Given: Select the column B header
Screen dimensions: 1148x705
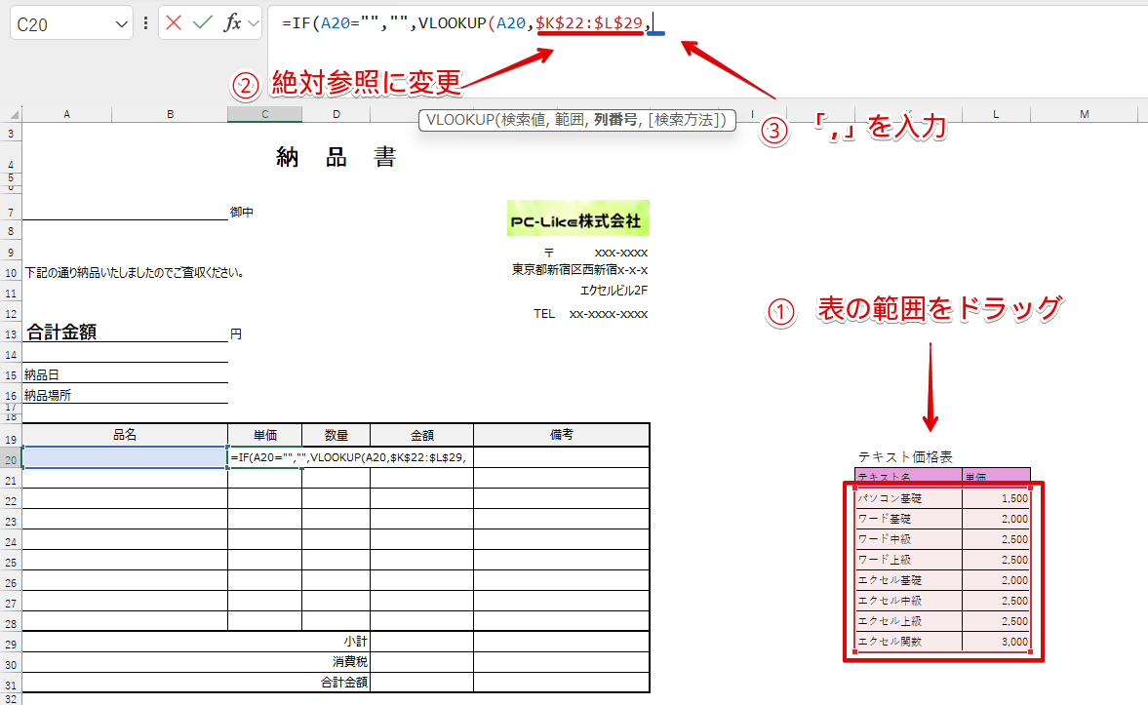Looking at the screenshot, I should point(170,114).
